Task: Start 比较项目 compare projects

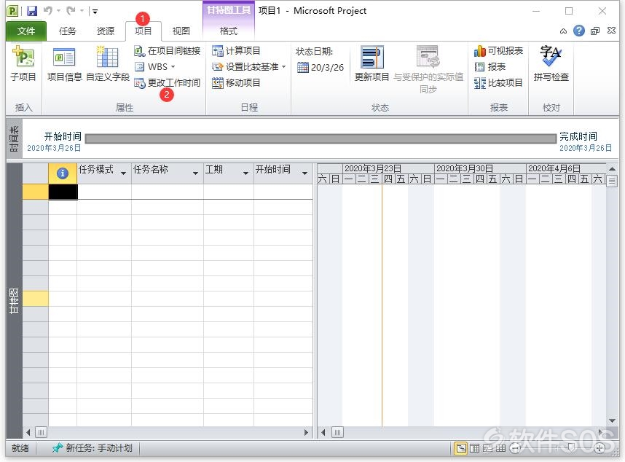Action: [x=498, y=82]
